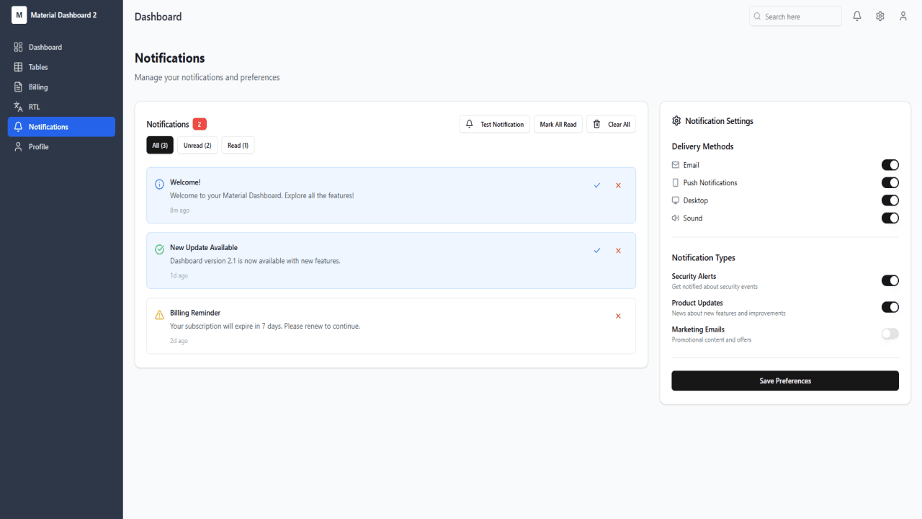Click the search magnifier icon
Image resolution: width=922 pixels, height=519 pixels.
pos(757,16)
